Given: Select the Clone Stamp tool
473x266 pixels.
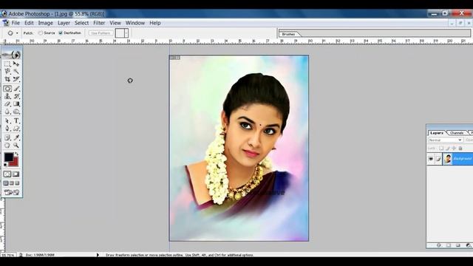Looking at the screenshot, I should 7,96.
